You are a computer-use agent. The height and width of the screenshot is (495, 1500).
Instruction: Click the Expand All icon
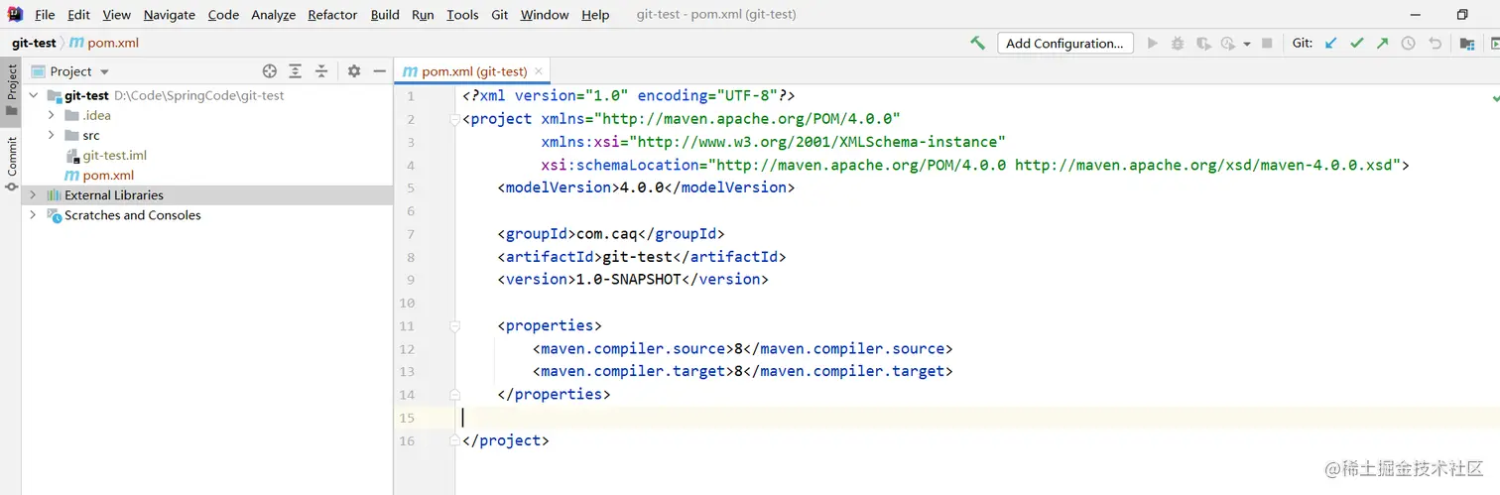tap(296, 71)
